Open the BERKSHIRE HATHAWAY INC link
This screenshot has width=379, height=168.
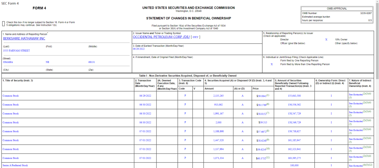(24, 39)
